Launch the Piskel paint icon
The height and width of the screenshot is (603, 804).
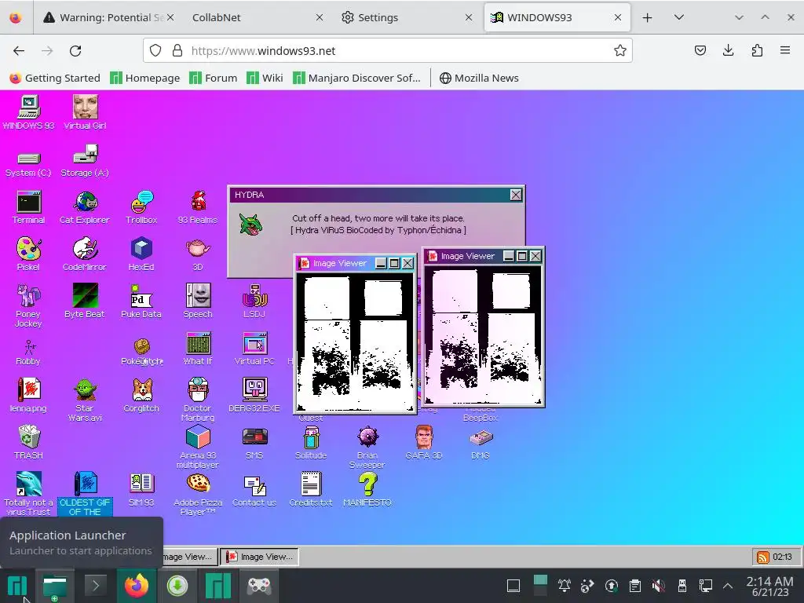click(29, 254)
